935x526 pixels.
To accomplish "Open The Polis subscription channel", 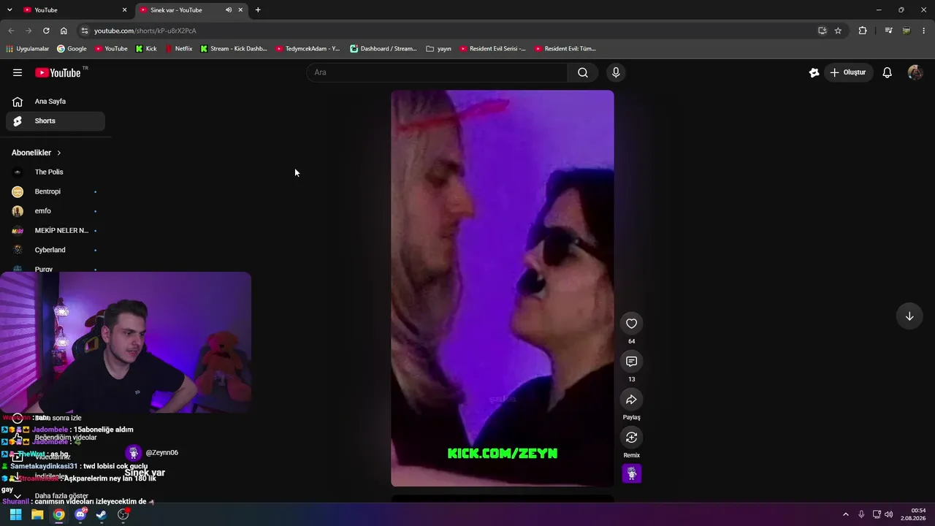I will (56, 172).
